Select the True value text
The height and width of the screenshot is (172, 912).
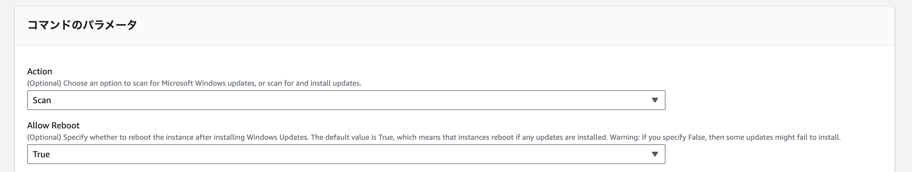pyautogui.click(x=41, y=154)
